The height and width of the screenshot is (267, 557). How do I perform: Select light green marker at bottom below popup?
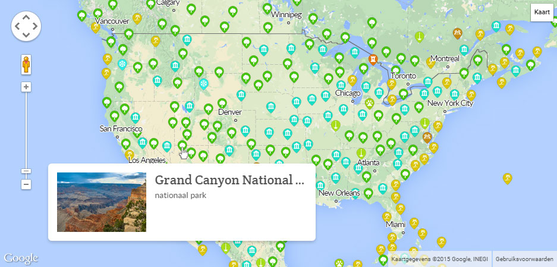pos(225,248)
